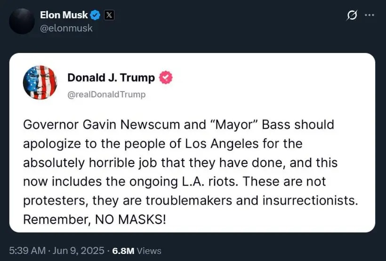
Task: Open the @elonmusk handle link
Action: 66,28
